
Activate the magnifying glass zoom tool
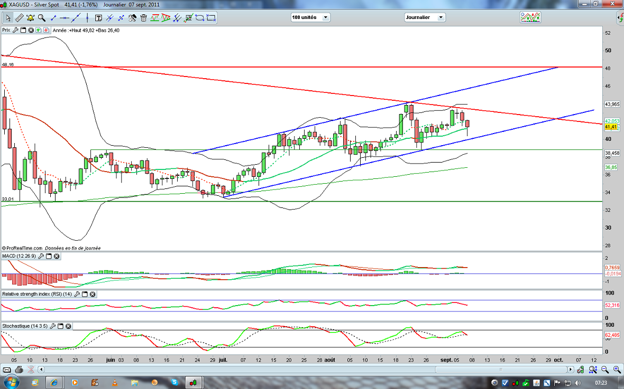41,17
